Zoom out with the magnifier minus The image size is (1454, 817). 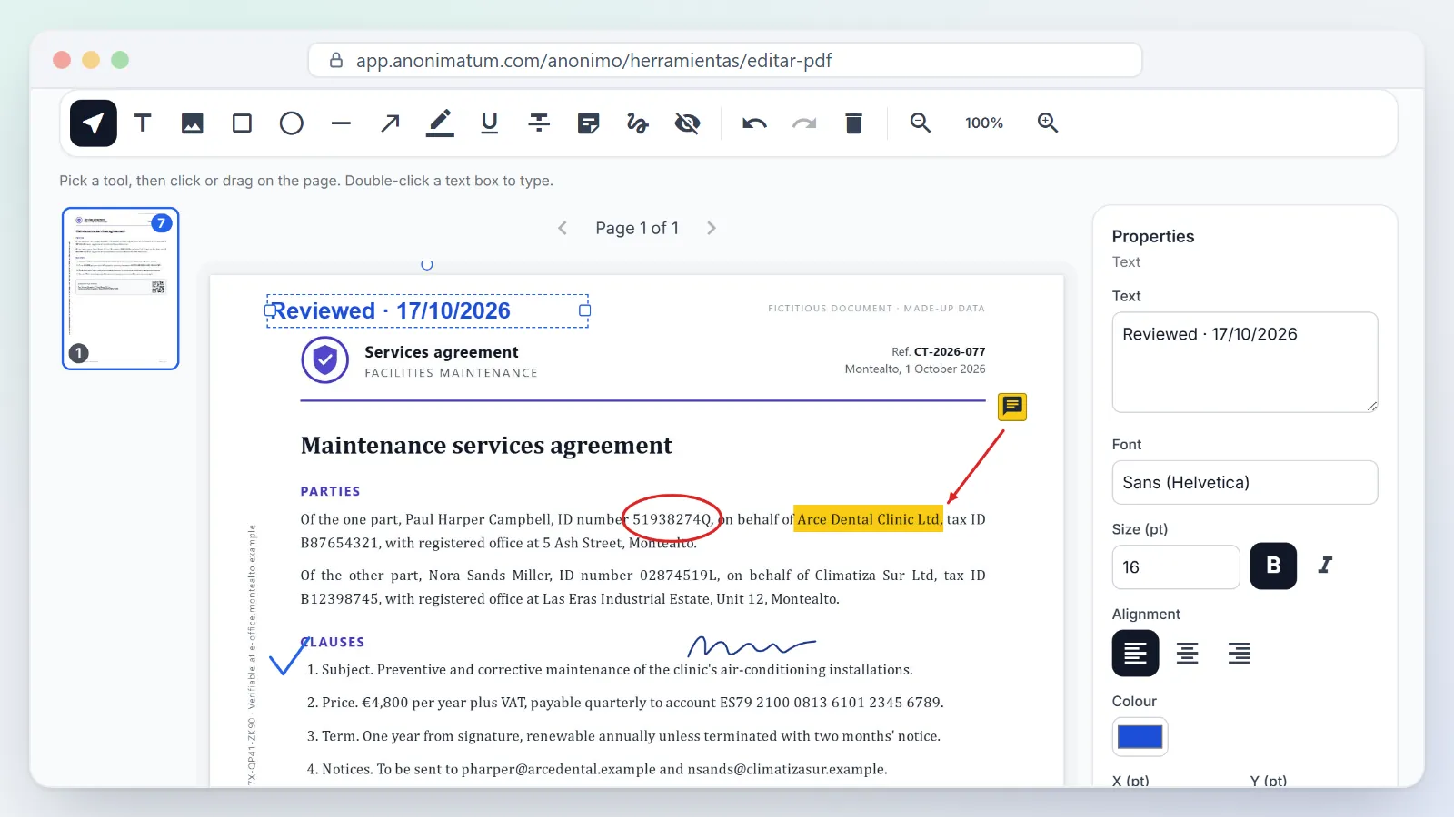[x=921, y=123]
